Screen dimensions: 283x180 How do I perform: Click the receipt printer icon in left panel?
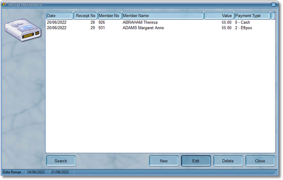[23, 30]
